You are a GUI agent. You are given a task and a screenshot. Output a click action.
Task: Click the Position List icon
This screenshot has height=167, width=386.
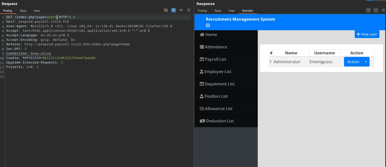tap(202, 96)
